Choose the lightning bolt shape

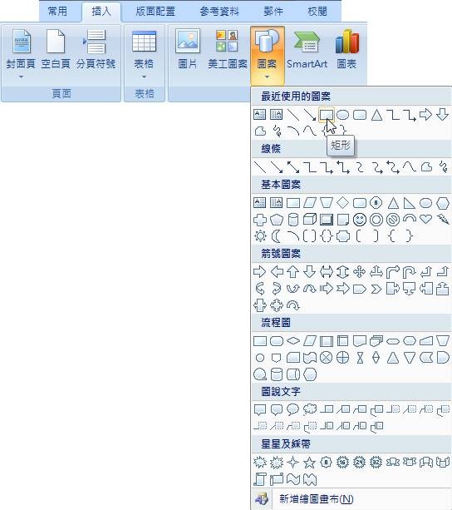pyautogui.click(x=443, y=219)
